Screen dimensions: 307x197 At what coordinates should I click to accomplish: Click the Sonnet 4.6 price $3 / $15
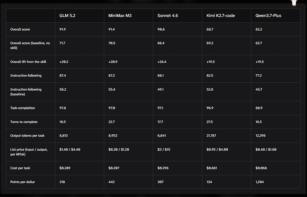tap(164, 149)
